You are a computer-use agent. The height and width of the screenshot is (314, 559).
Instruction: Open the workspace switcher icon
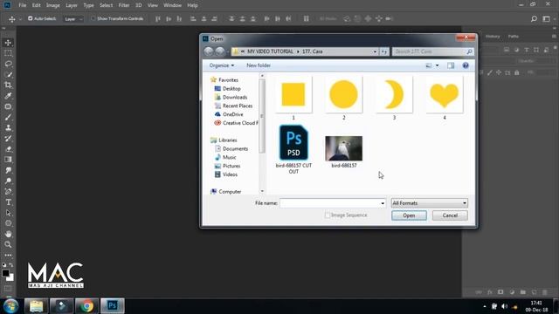[546, 18]
